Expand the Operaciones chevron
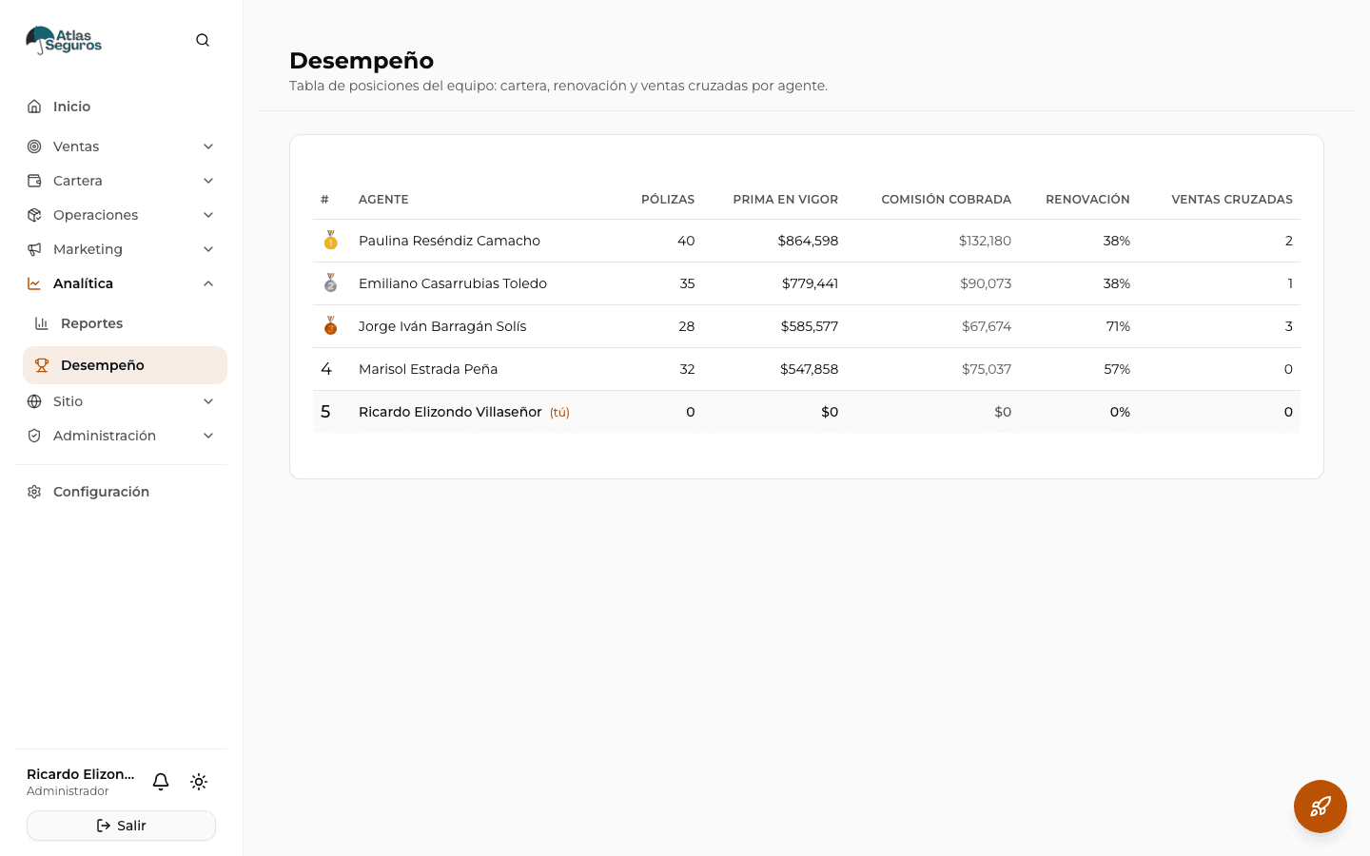The width and height of the screenshot is (1370, 856). [x=208, y=215]
